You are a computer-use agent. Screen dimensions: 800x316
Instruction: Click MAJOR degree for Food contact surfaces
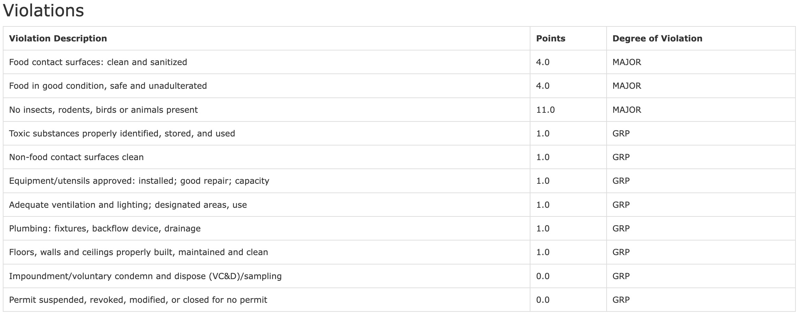[x=627, y=62]
